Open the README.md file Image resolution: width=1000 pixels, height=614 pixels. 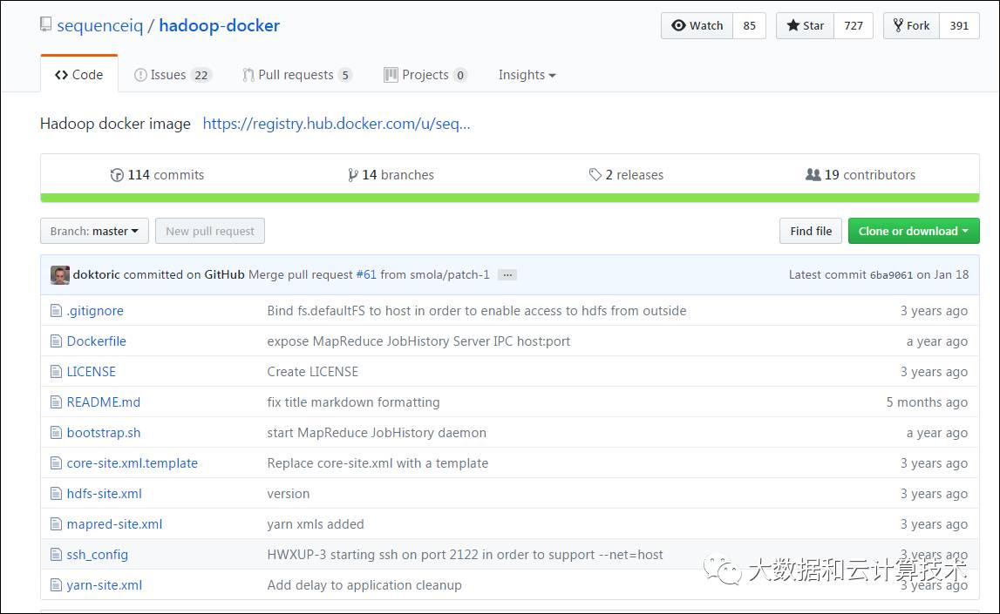coord(104,402)
